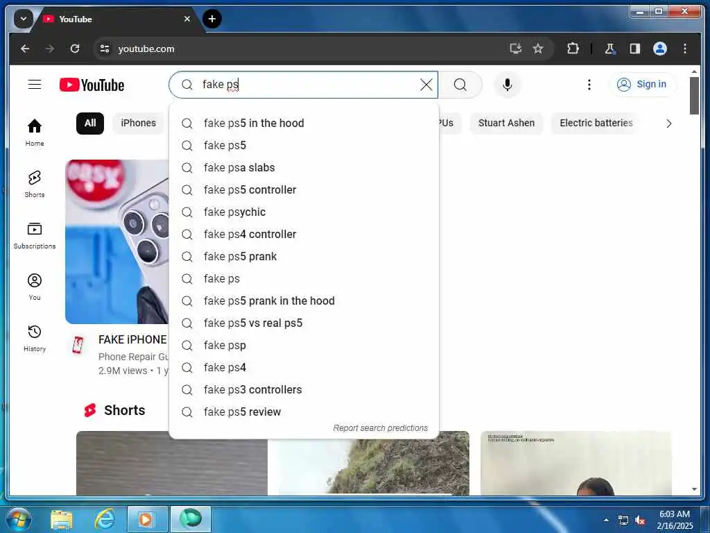
Task: Go back with the browser back arrow
Action: [x=26, y=49]
